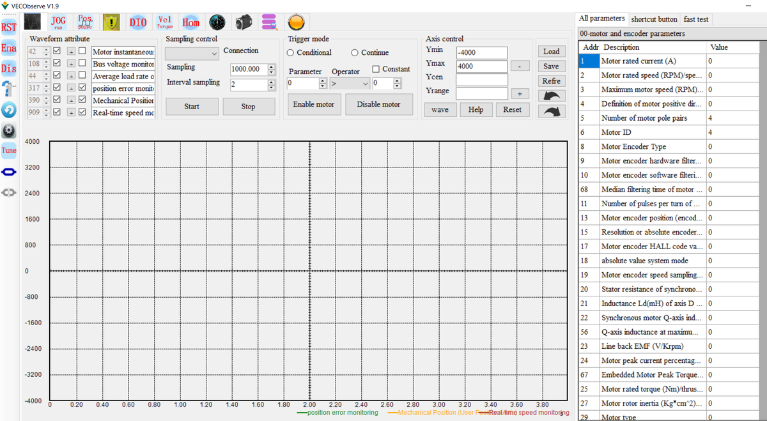Open the purple database search icon

pos(270,22)
